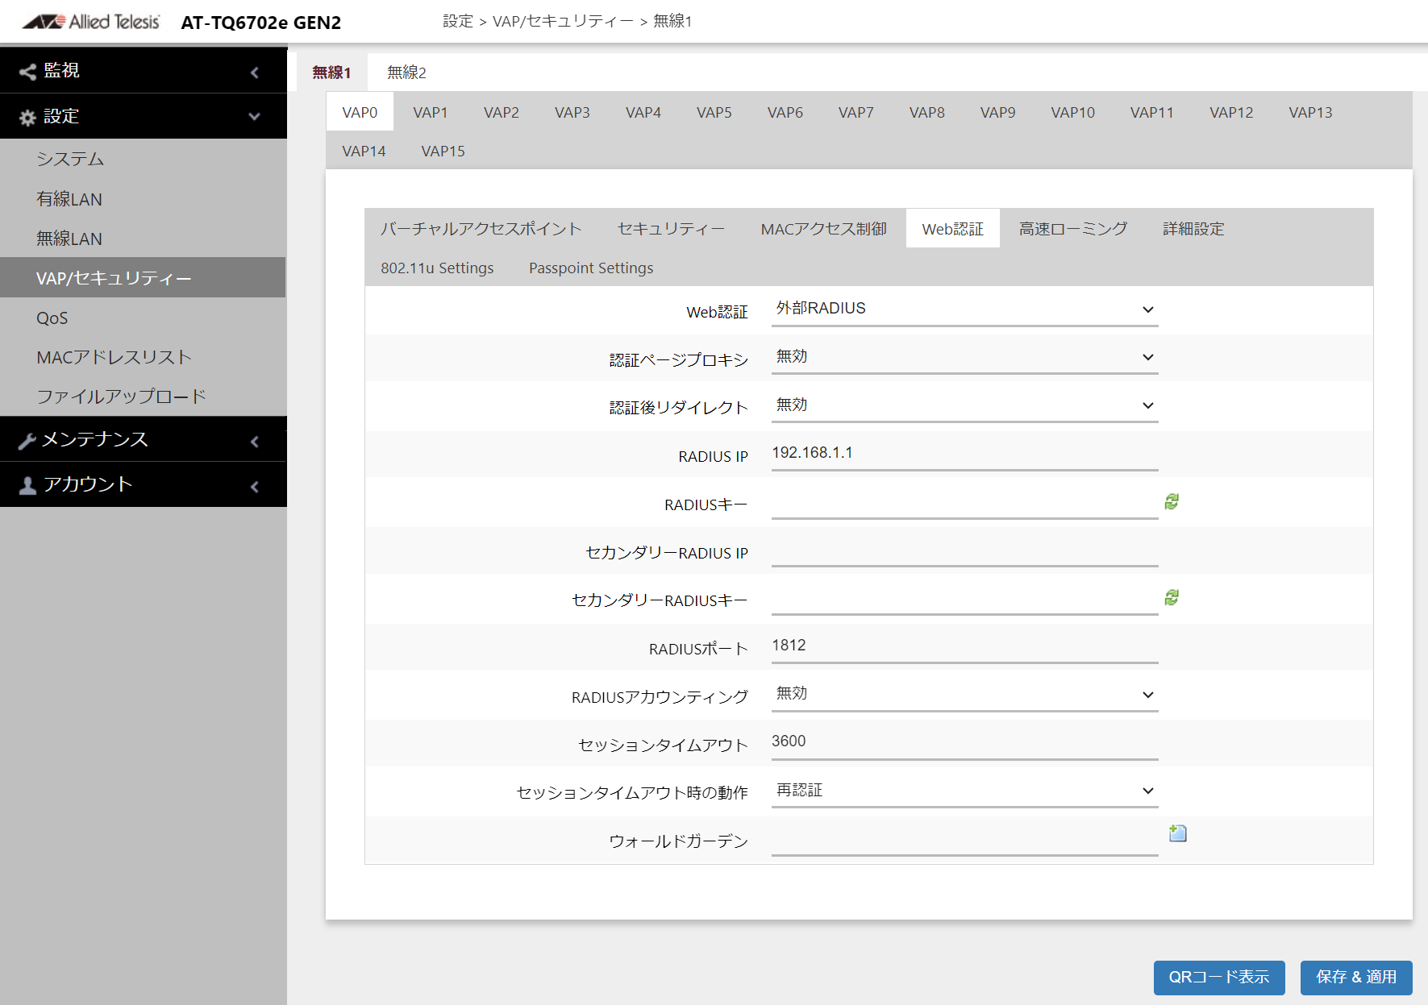The height and width of the screenshot is (1005, 1428).
Task: Click the RADIUSキー regenerate icon
Action: point(1172,501)
